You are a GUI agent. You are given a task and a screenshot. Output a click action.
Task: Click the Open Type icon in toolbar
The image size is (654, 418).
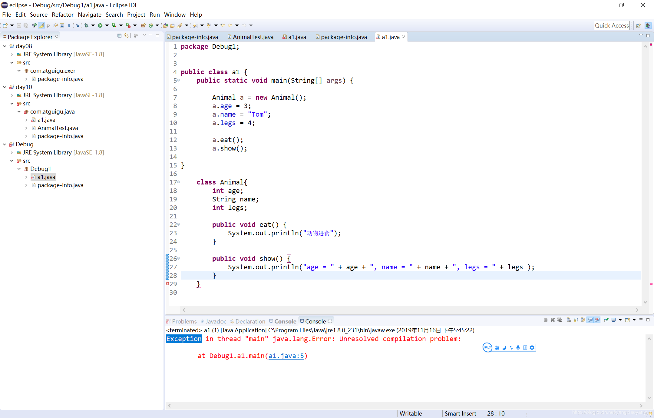pyautogui.click(x=165, y=25)
